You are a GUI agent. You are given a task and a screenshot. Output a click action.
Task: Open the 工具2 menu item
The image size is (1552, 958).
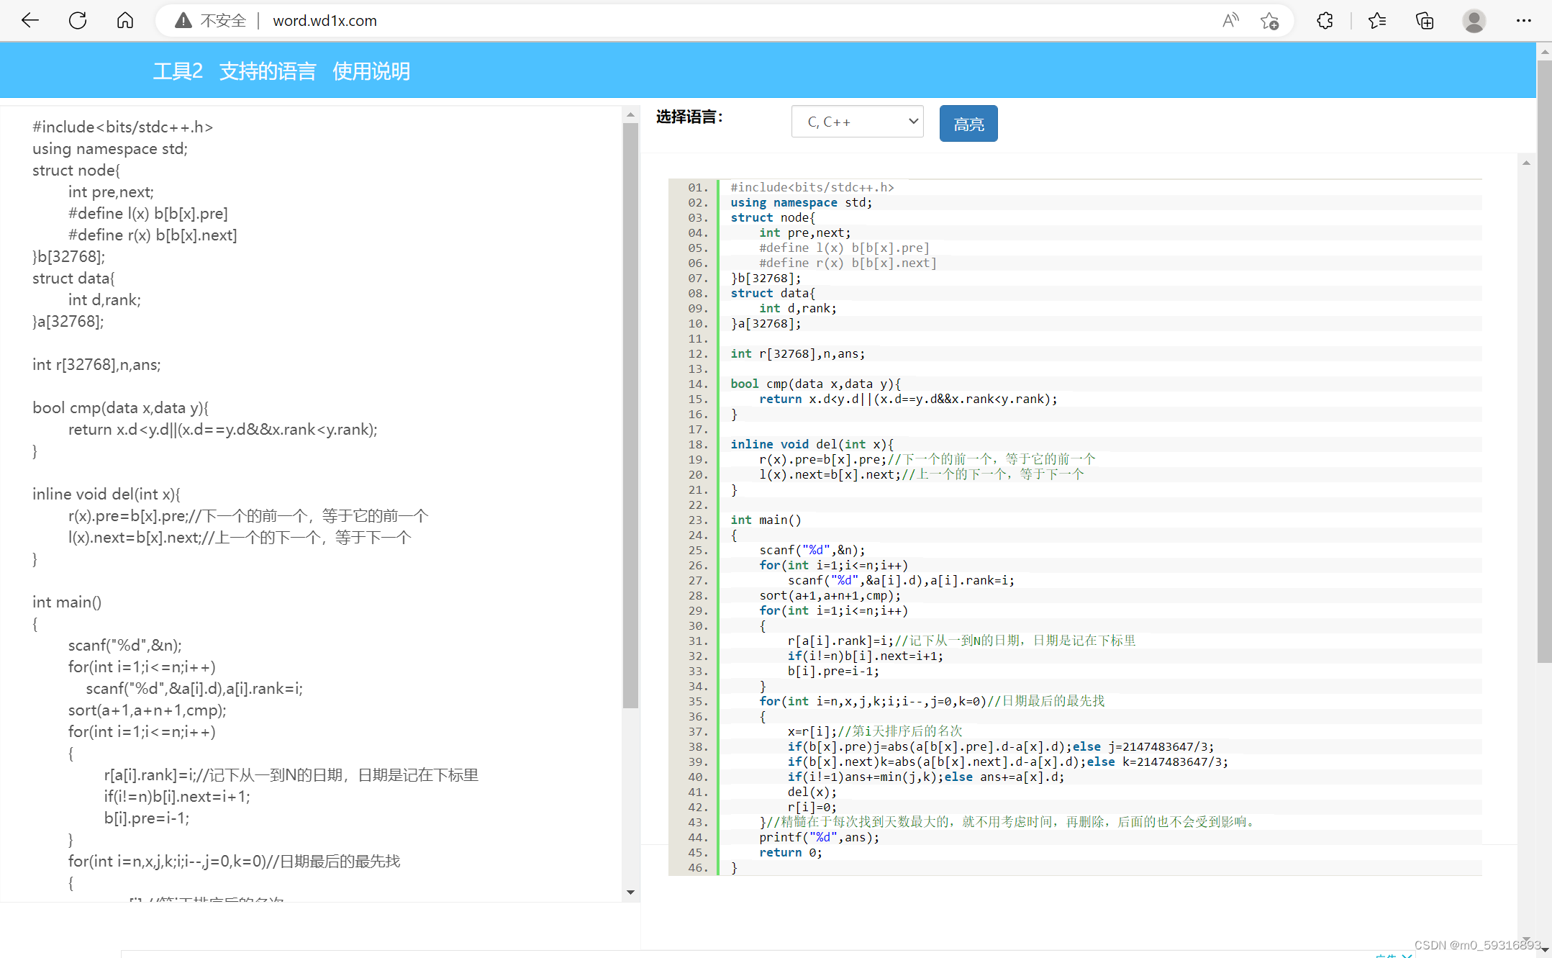178,71
